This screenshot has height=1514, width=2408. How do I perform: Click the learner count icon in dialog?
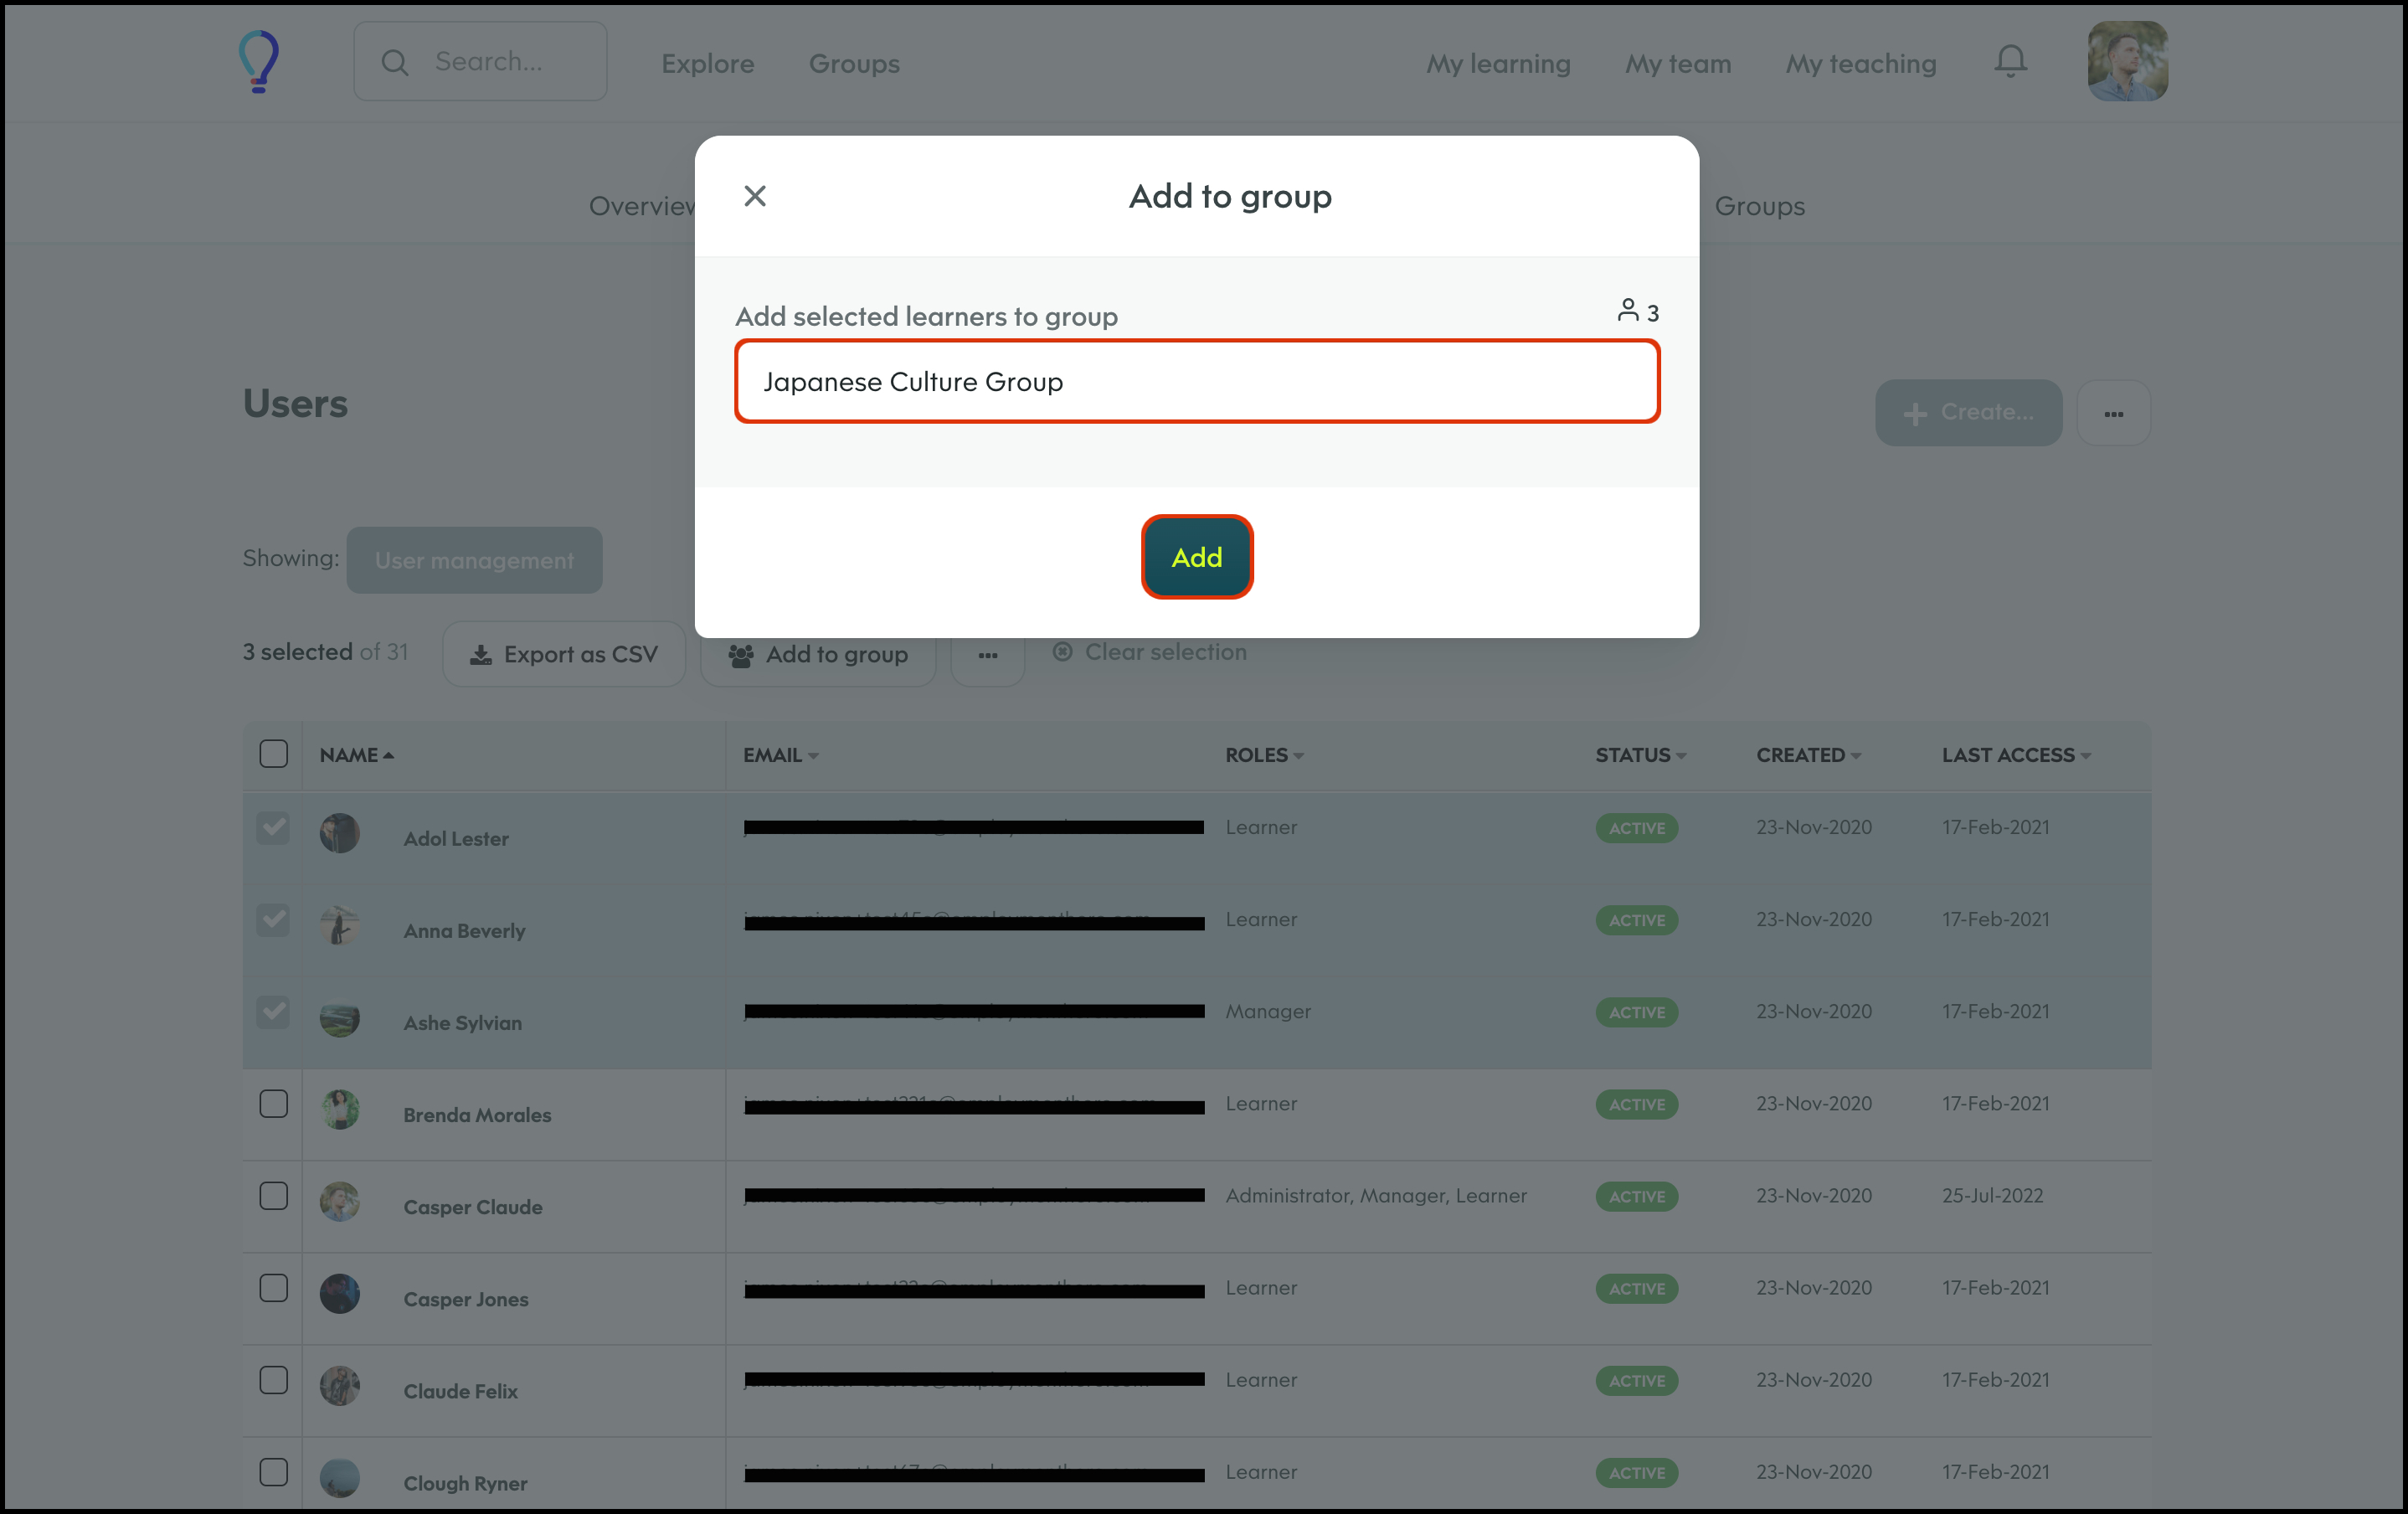pyautogui.click(x=1628, y=310)
